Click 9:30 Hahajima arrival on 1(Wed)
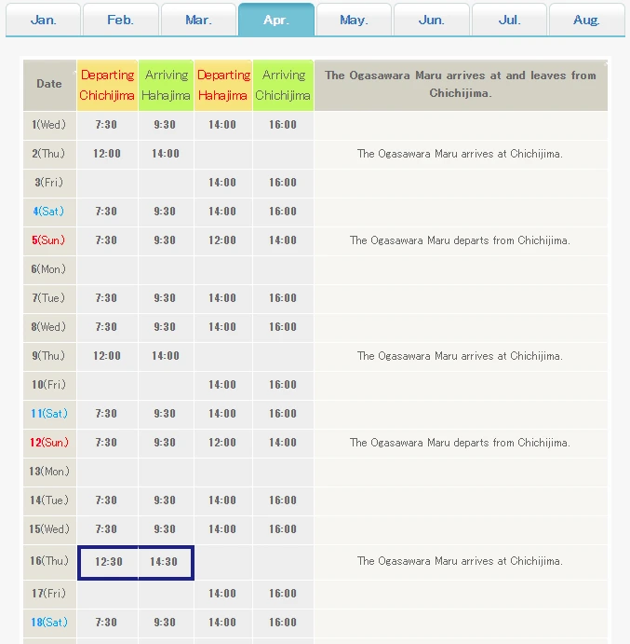This screenshot has height=644, width=630. (x=165, y=125)
